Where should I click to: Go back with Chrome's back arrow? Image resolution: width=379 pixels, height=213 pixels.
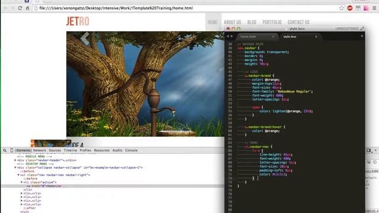pos(5,8)
